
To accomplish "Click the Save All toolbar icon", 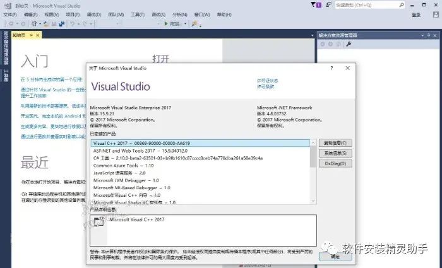I will pyautogui.click(x=61, y=24).
